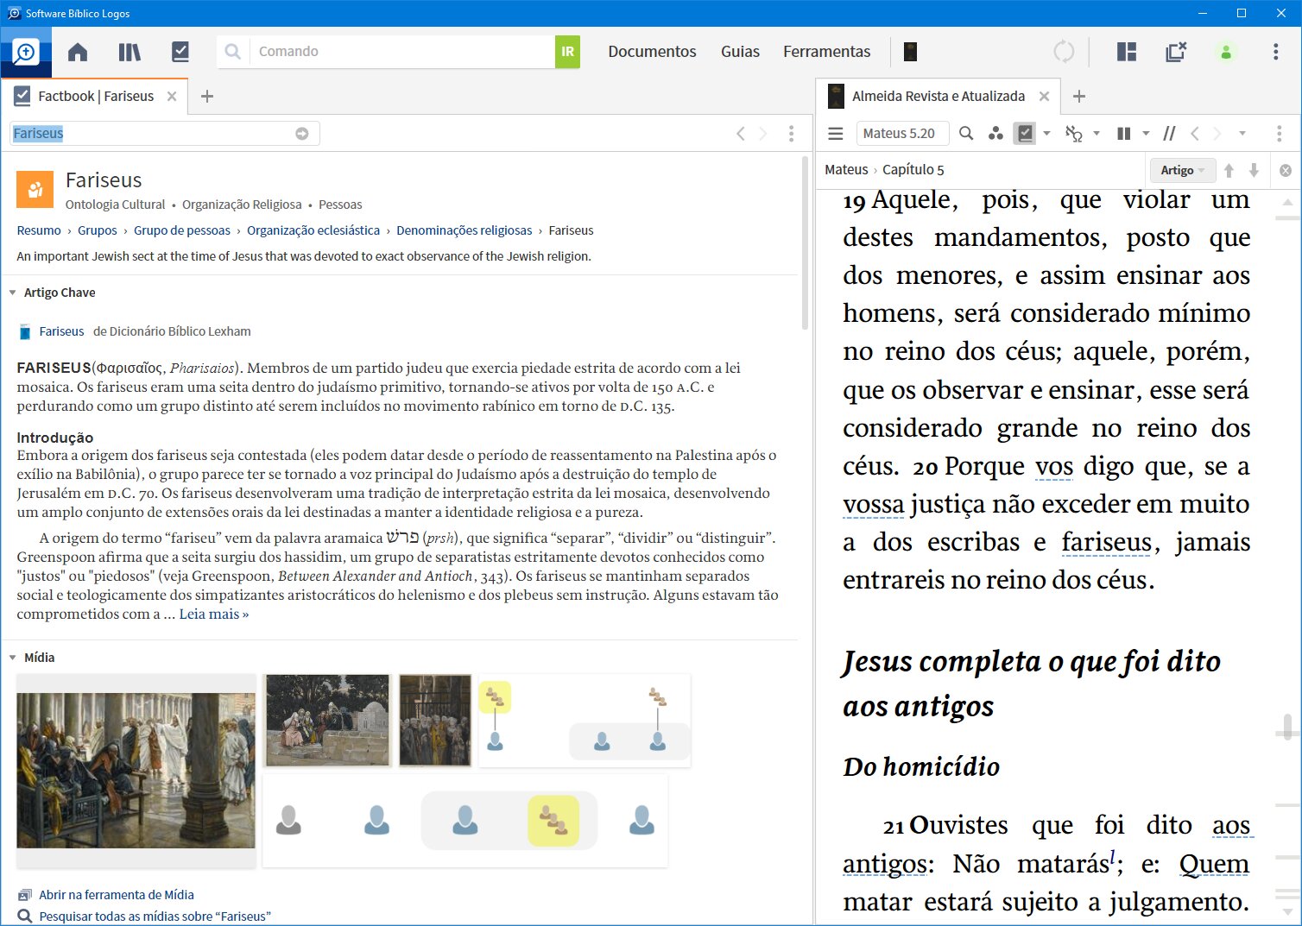Screen dimensions: 1302x926
Task: Open inline search in Bible panel
Action: pos(966,134)
